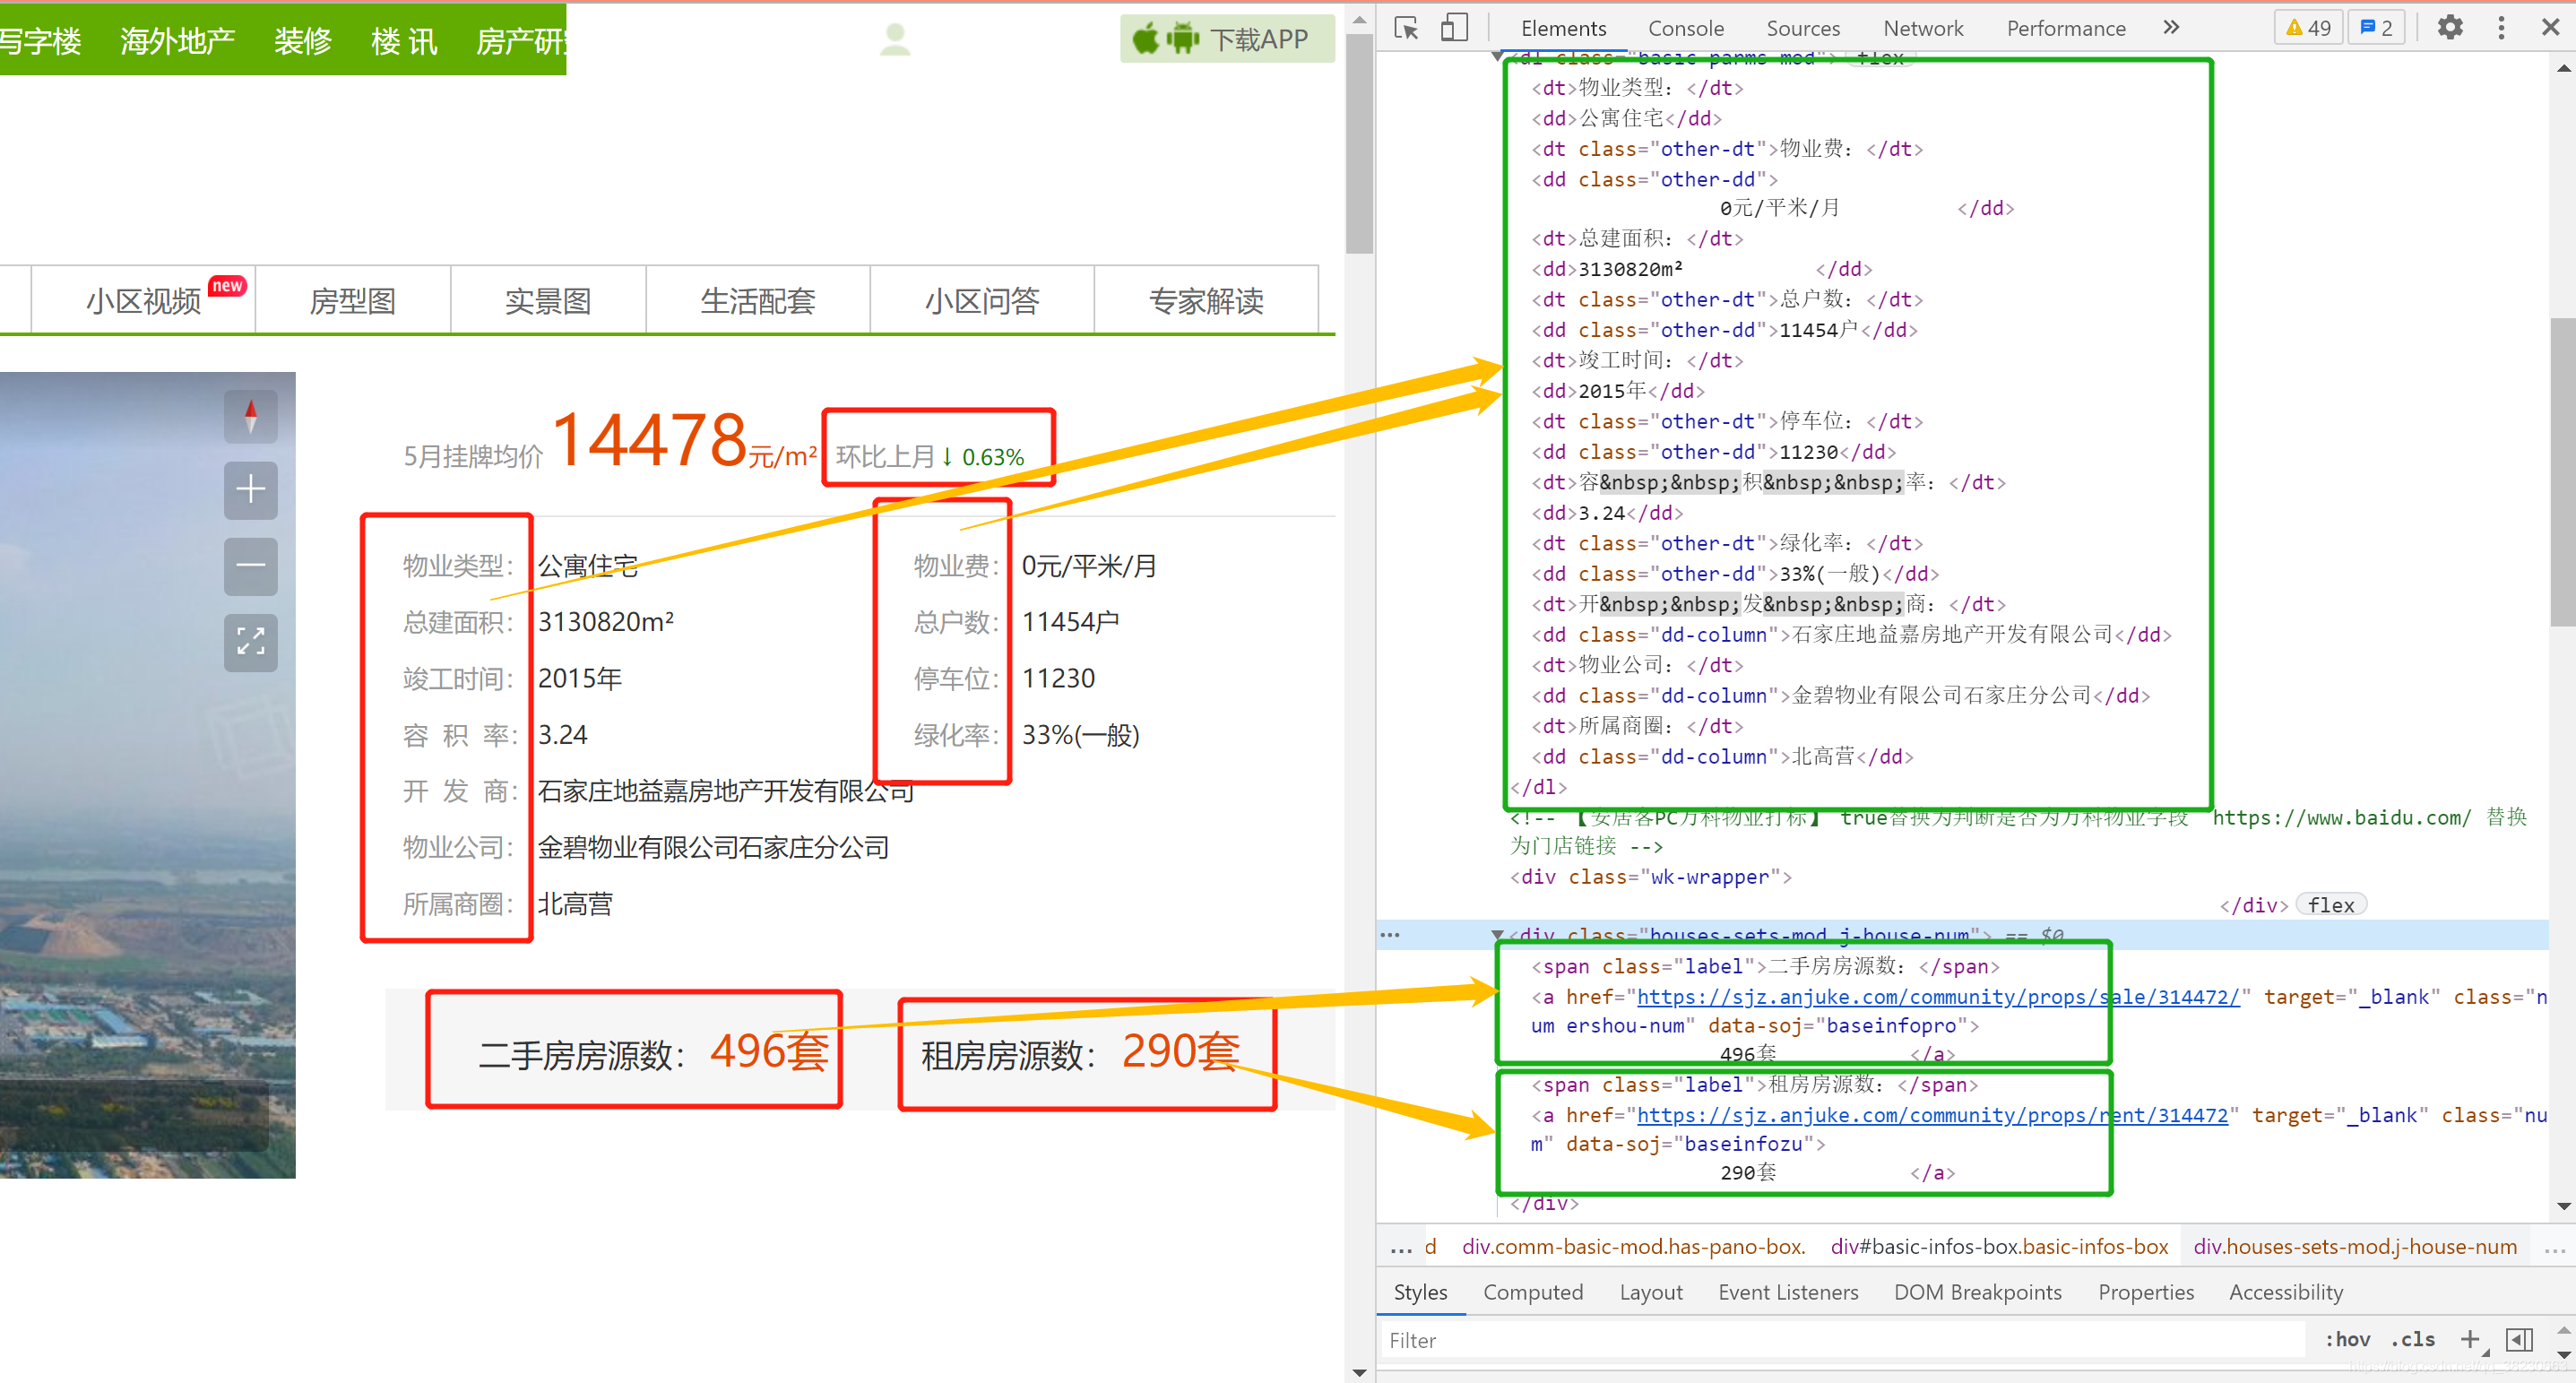Click the inspect element picker icon
This screenshot has width=2576, height=1383.
coord(1406,28)
